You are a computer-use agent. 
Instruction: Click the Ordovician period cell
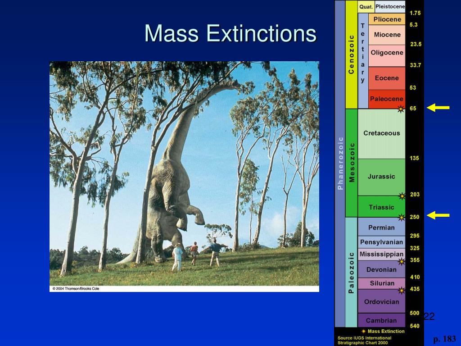382,301
